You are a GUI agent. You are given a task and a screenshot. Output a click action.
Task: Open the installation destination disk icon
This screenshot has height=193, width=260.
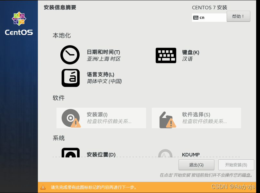[x=71, y=153]
